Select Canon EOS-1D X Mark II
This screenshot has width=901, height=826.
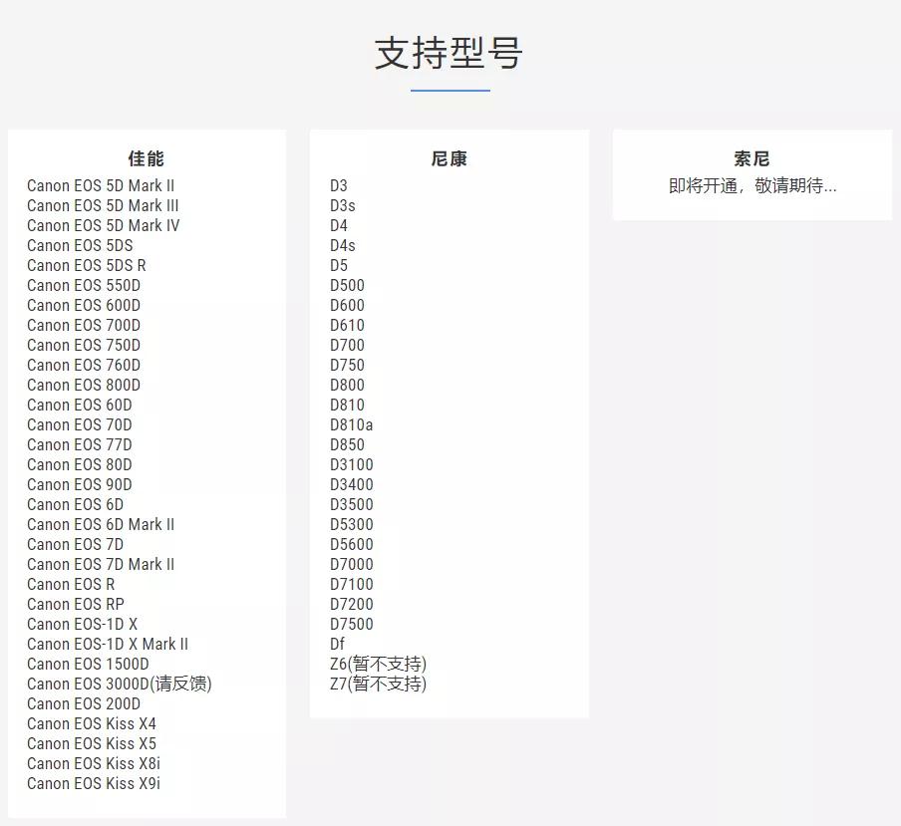tap(108, 644)
